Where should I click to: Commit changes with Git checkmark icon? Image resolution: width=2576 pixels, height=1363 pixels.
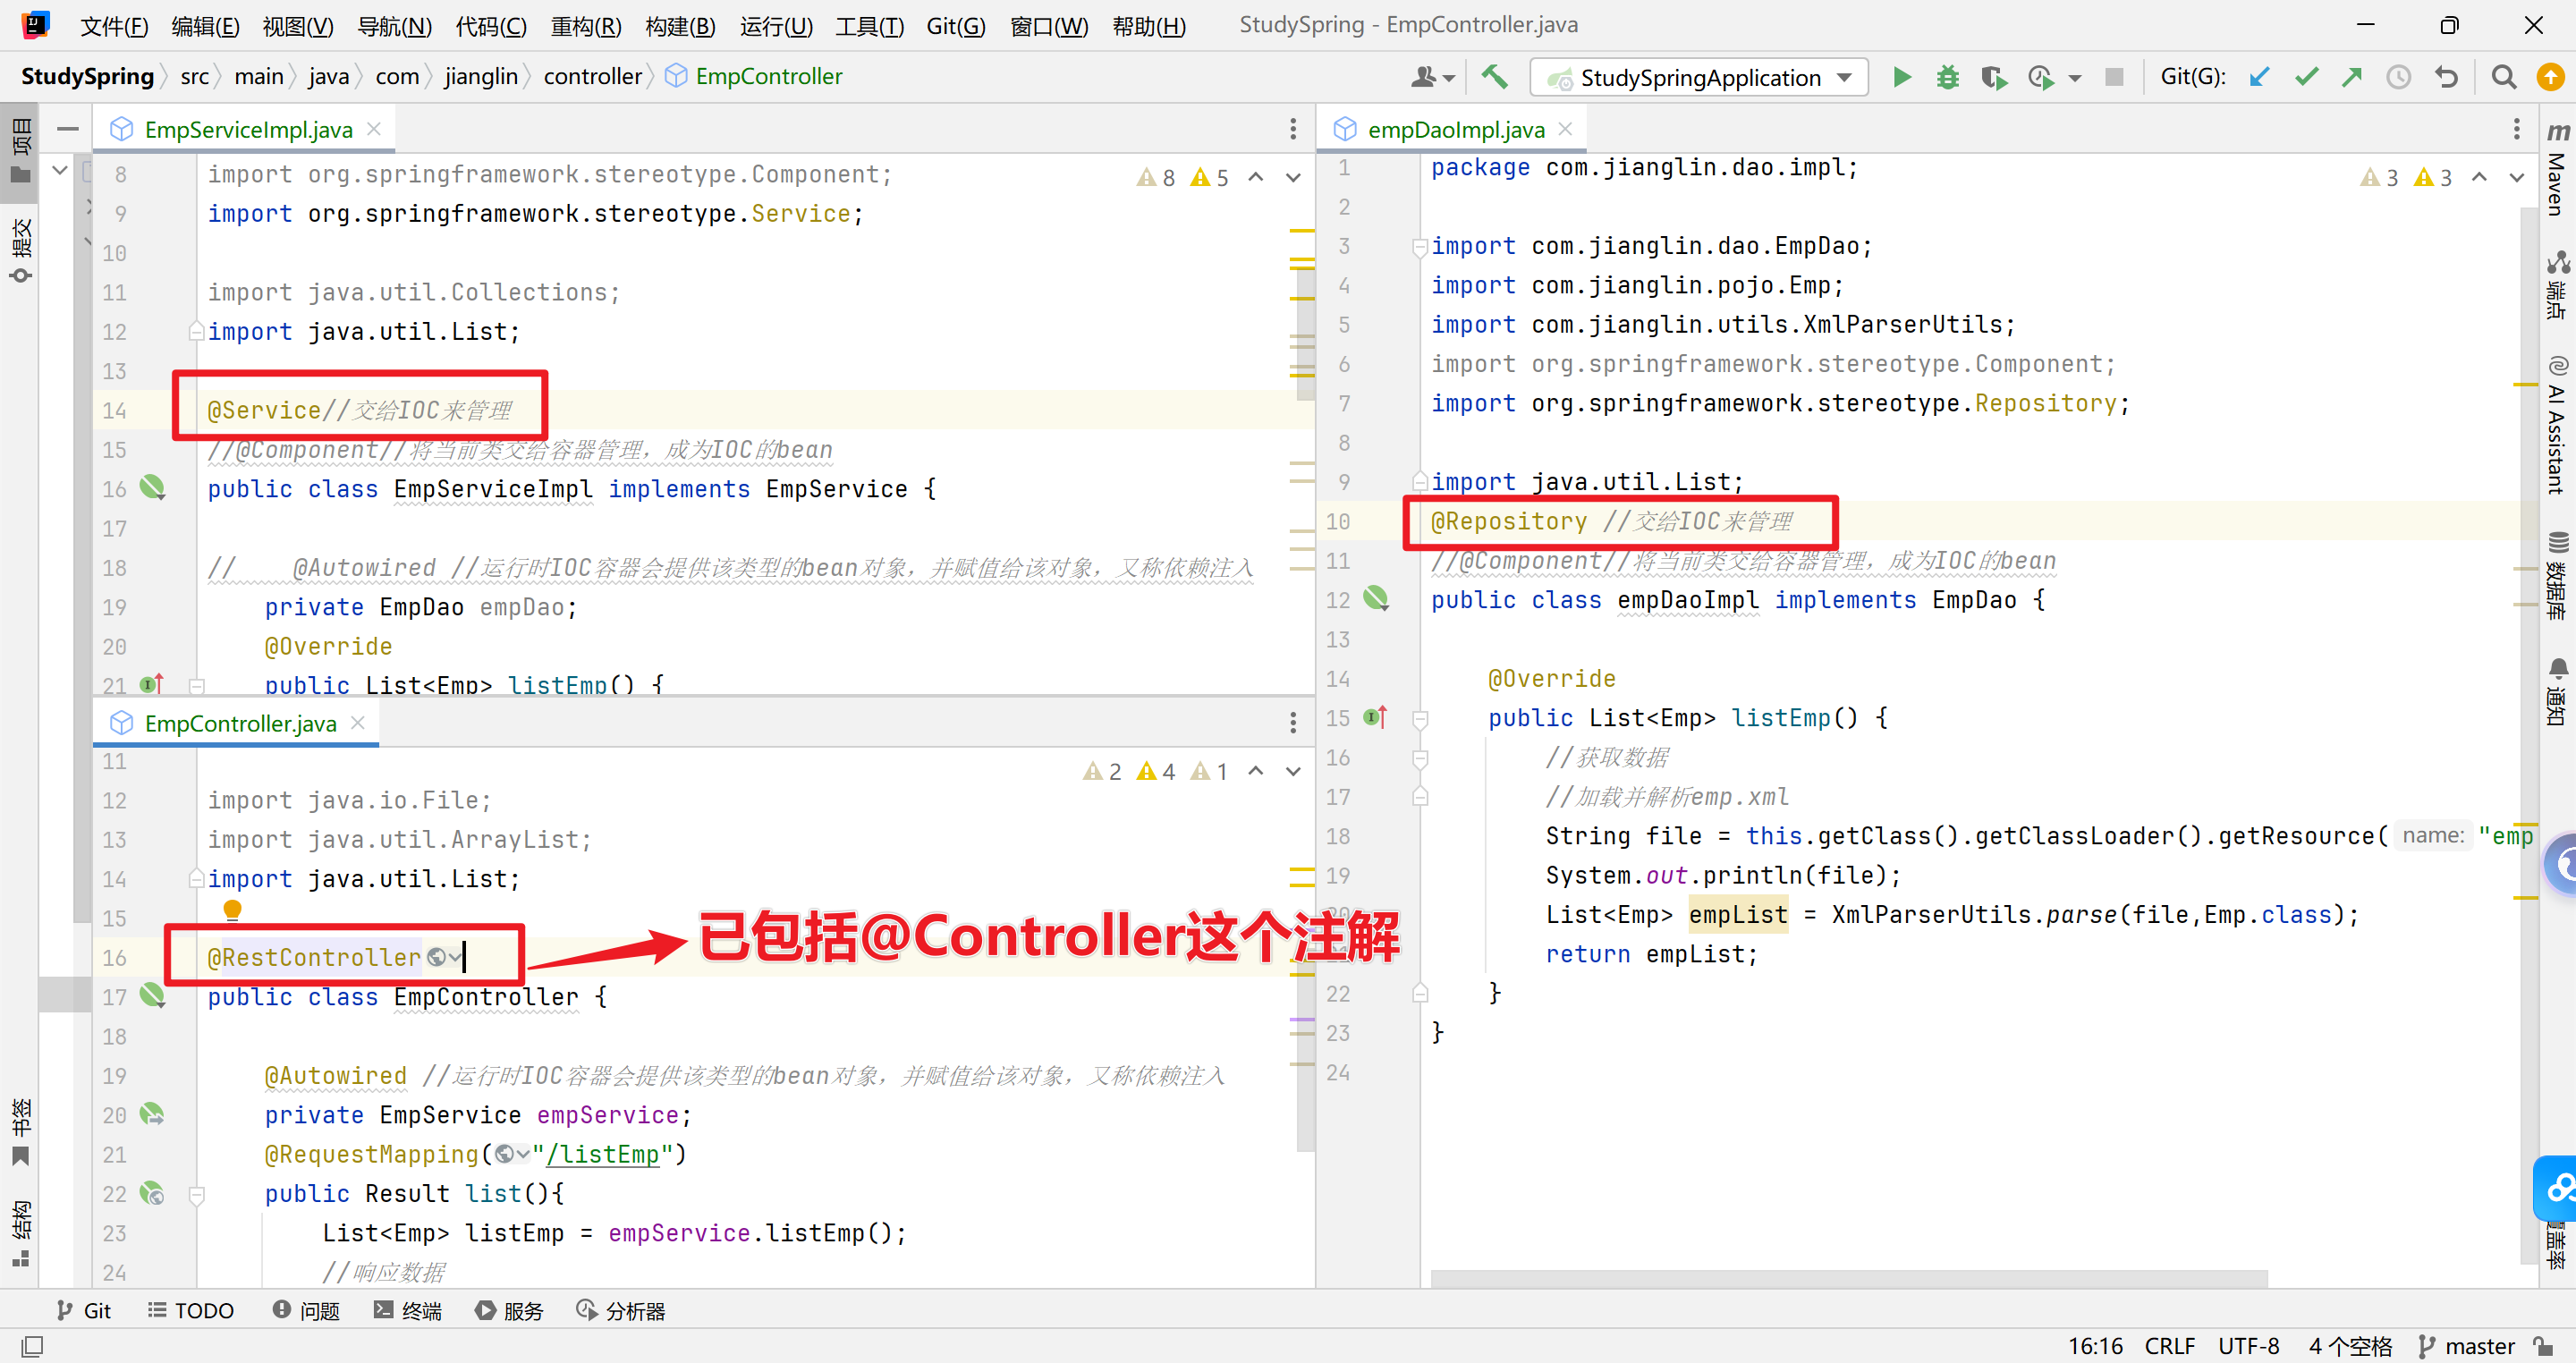[x=2306, y=77]
